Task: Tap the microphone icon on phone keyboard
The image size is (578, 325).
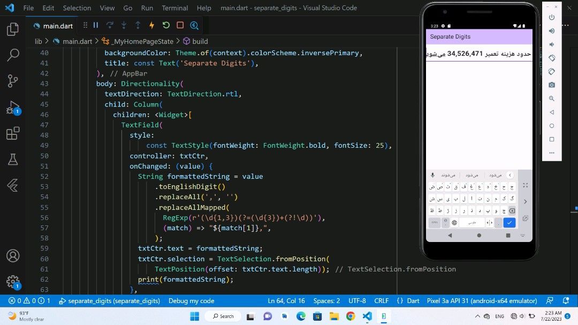Action: click(432, 175)
